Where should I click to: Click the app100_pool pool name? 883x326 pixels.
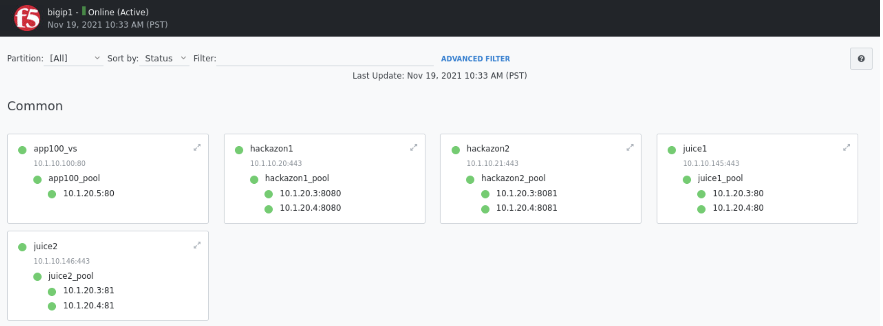(x=74, y=178)
